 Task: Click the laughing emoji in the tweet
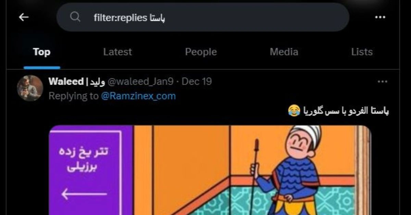(x=293, y=111)
